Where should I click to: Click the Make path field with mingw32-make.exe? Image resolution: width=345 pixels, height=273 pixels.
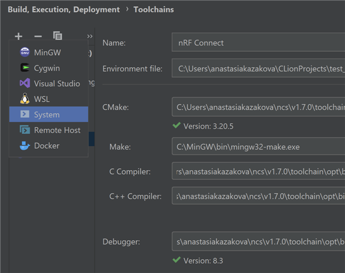pyautogui.click(x=258, y=147)
